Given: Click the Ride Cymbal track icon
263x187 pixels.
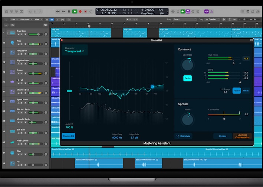Looking at the screenshot, I should tap(12, 142).
